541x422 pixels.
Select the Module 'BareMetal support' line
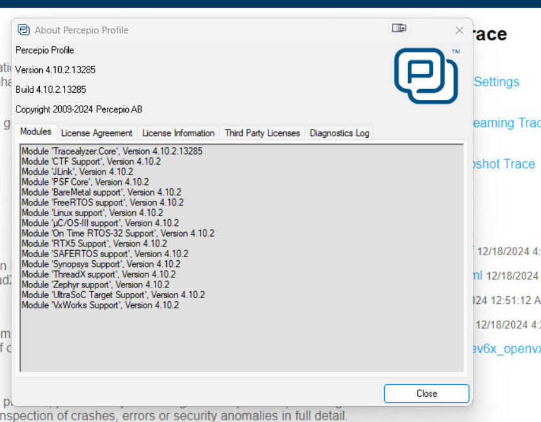[101, 193]
